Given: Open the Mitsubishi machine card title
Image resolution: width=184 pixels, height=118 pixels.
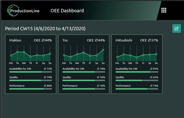Looking at the screenshot, I should coord(124,40).
